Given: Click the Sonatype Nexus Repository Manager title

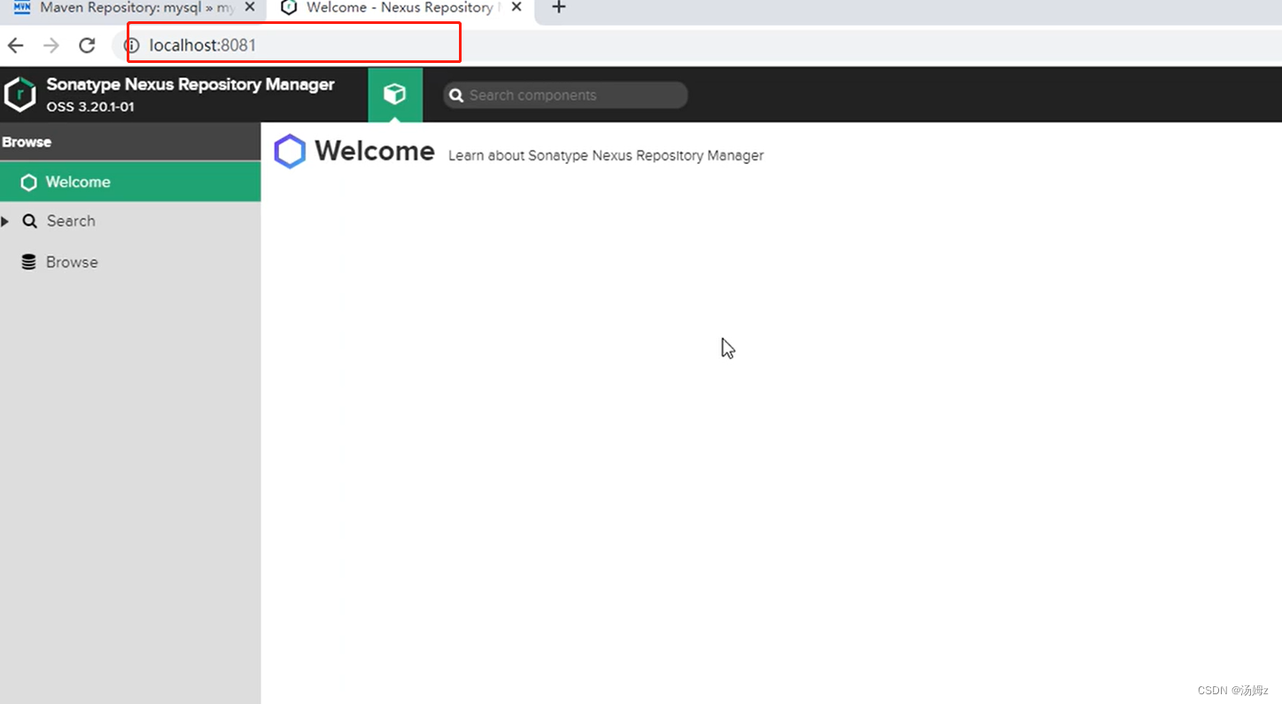Looking at the screenshot, I should coord(190,84).
